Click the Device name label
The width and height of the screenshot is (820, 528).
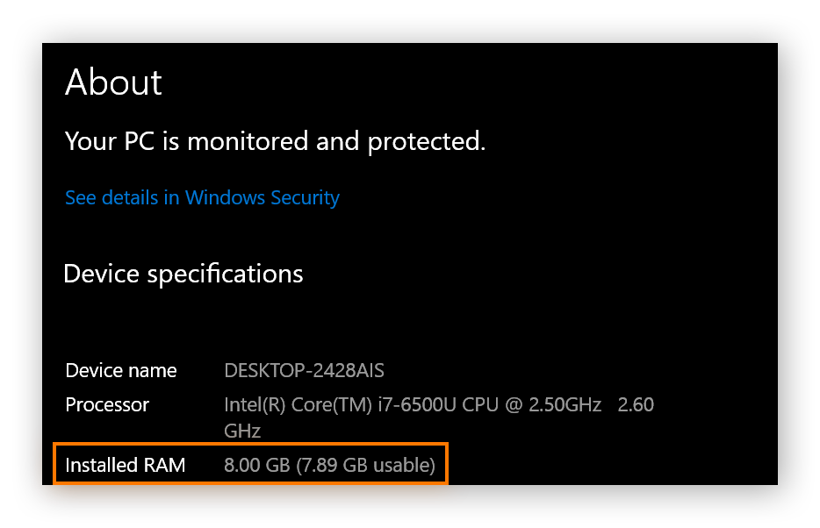pyautogui.click(x=120, y=370)
